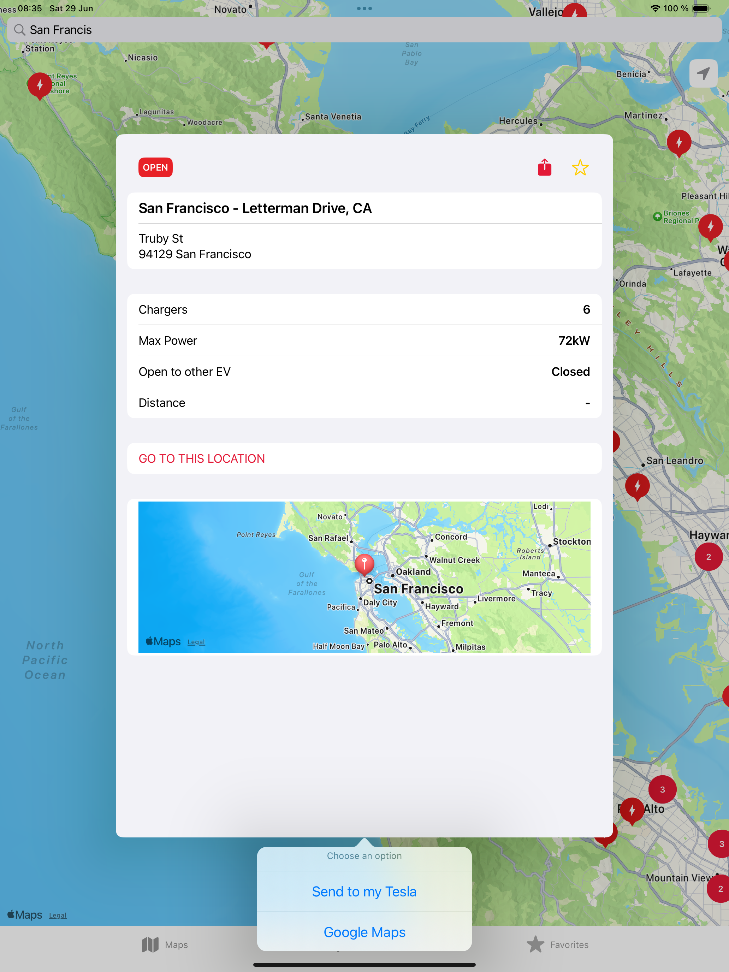Tap the search magnifier icon
The height and width of the screenshot is (972, 729).
pyautogui.click(x=19, y=30)
